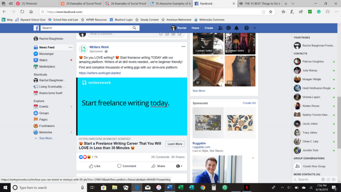Open the Notifications bell
The height and width of the screenshot is (192, 341).
[236, 28]
